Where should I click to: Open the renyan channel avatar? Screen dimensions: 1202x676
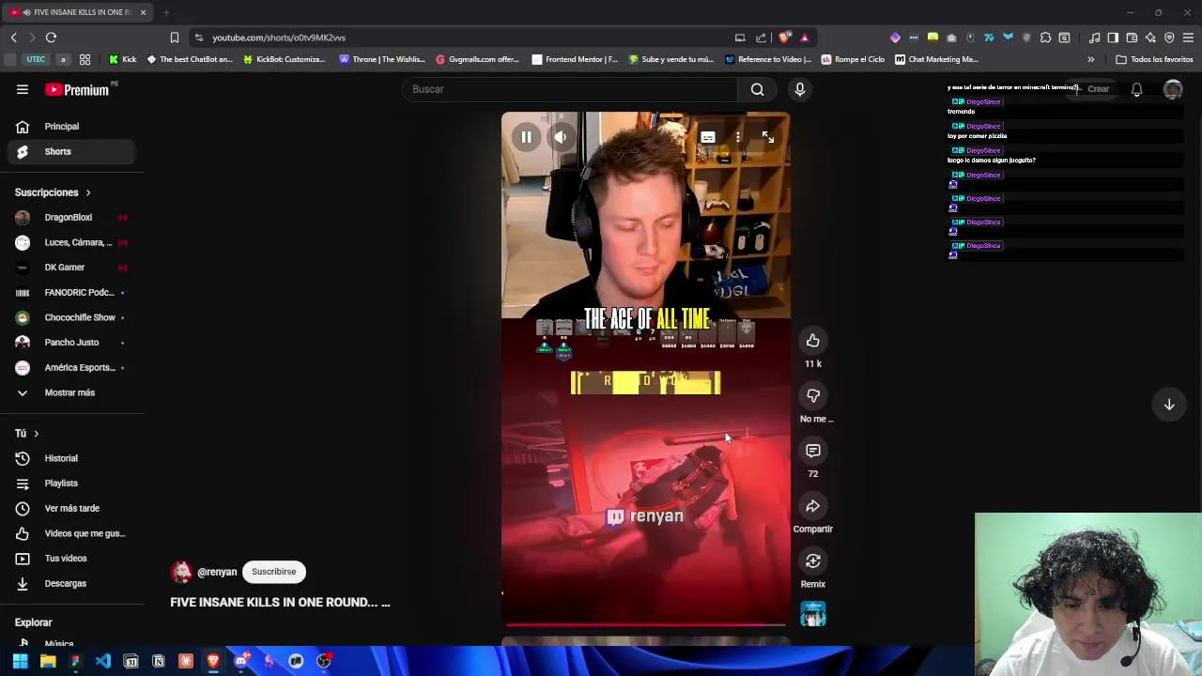pyautogui.click(x=181, y=572)
